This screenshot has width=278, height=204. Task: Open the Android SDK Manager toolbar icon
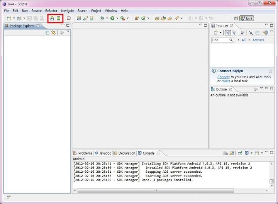tap(52, 18)
